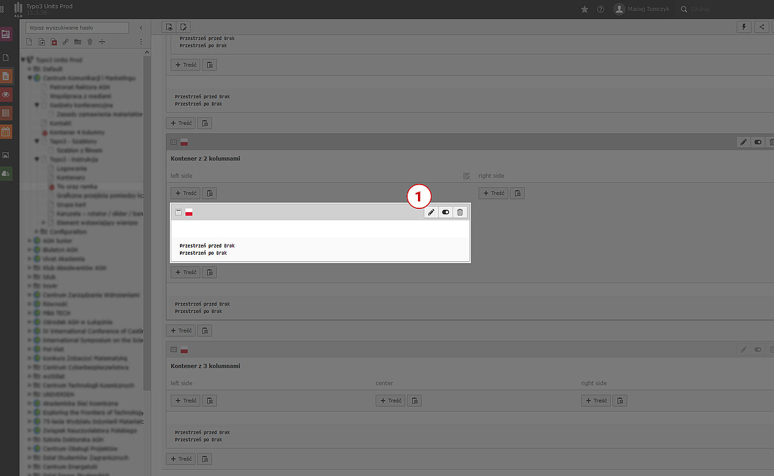Collapse the page tree panel with the chevron

point(141,28)
